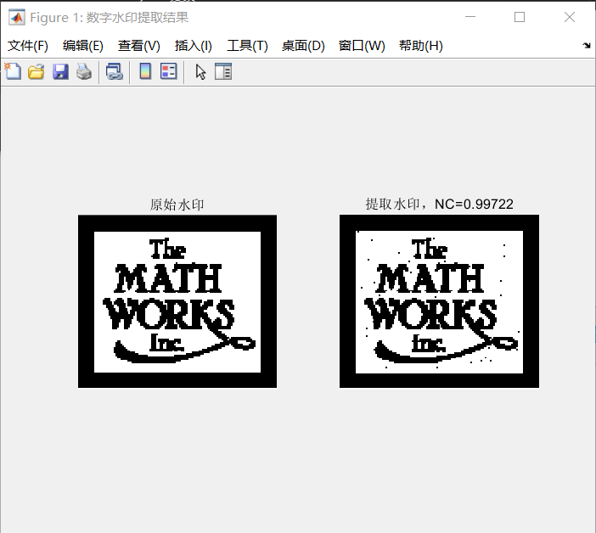596x533 pixels.
Task: Open file with the folder icon
Action: point(37,71)
